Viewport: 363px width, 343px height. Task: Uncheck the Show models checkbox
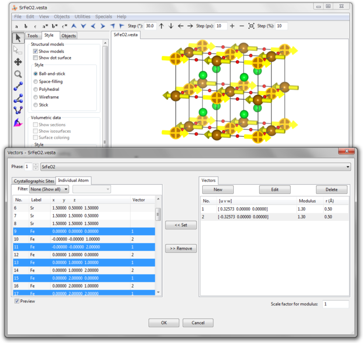[35, 51]
